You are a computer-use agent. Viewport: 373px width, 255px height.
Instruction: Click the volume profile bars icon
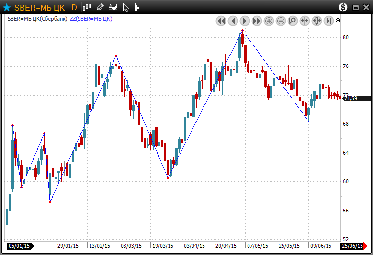pos(138,7)
